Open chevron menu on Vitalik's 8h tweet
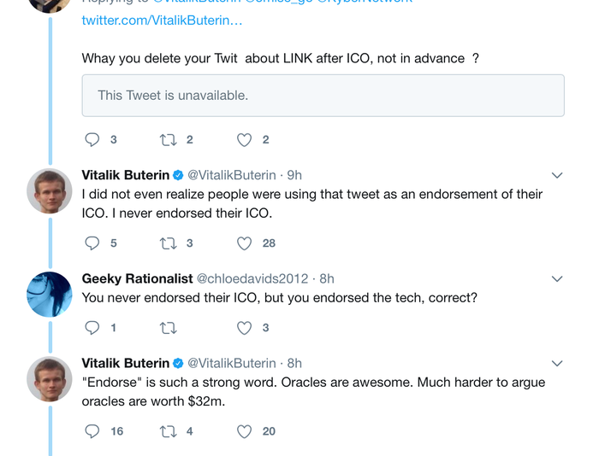 click(557, 364)
